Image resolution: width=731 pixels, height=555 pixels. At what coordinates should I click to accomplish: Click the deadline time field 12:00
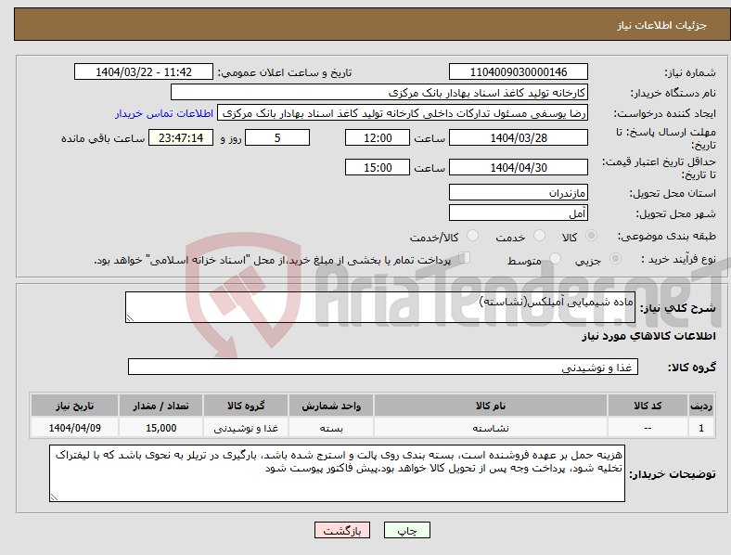(378, 137)
